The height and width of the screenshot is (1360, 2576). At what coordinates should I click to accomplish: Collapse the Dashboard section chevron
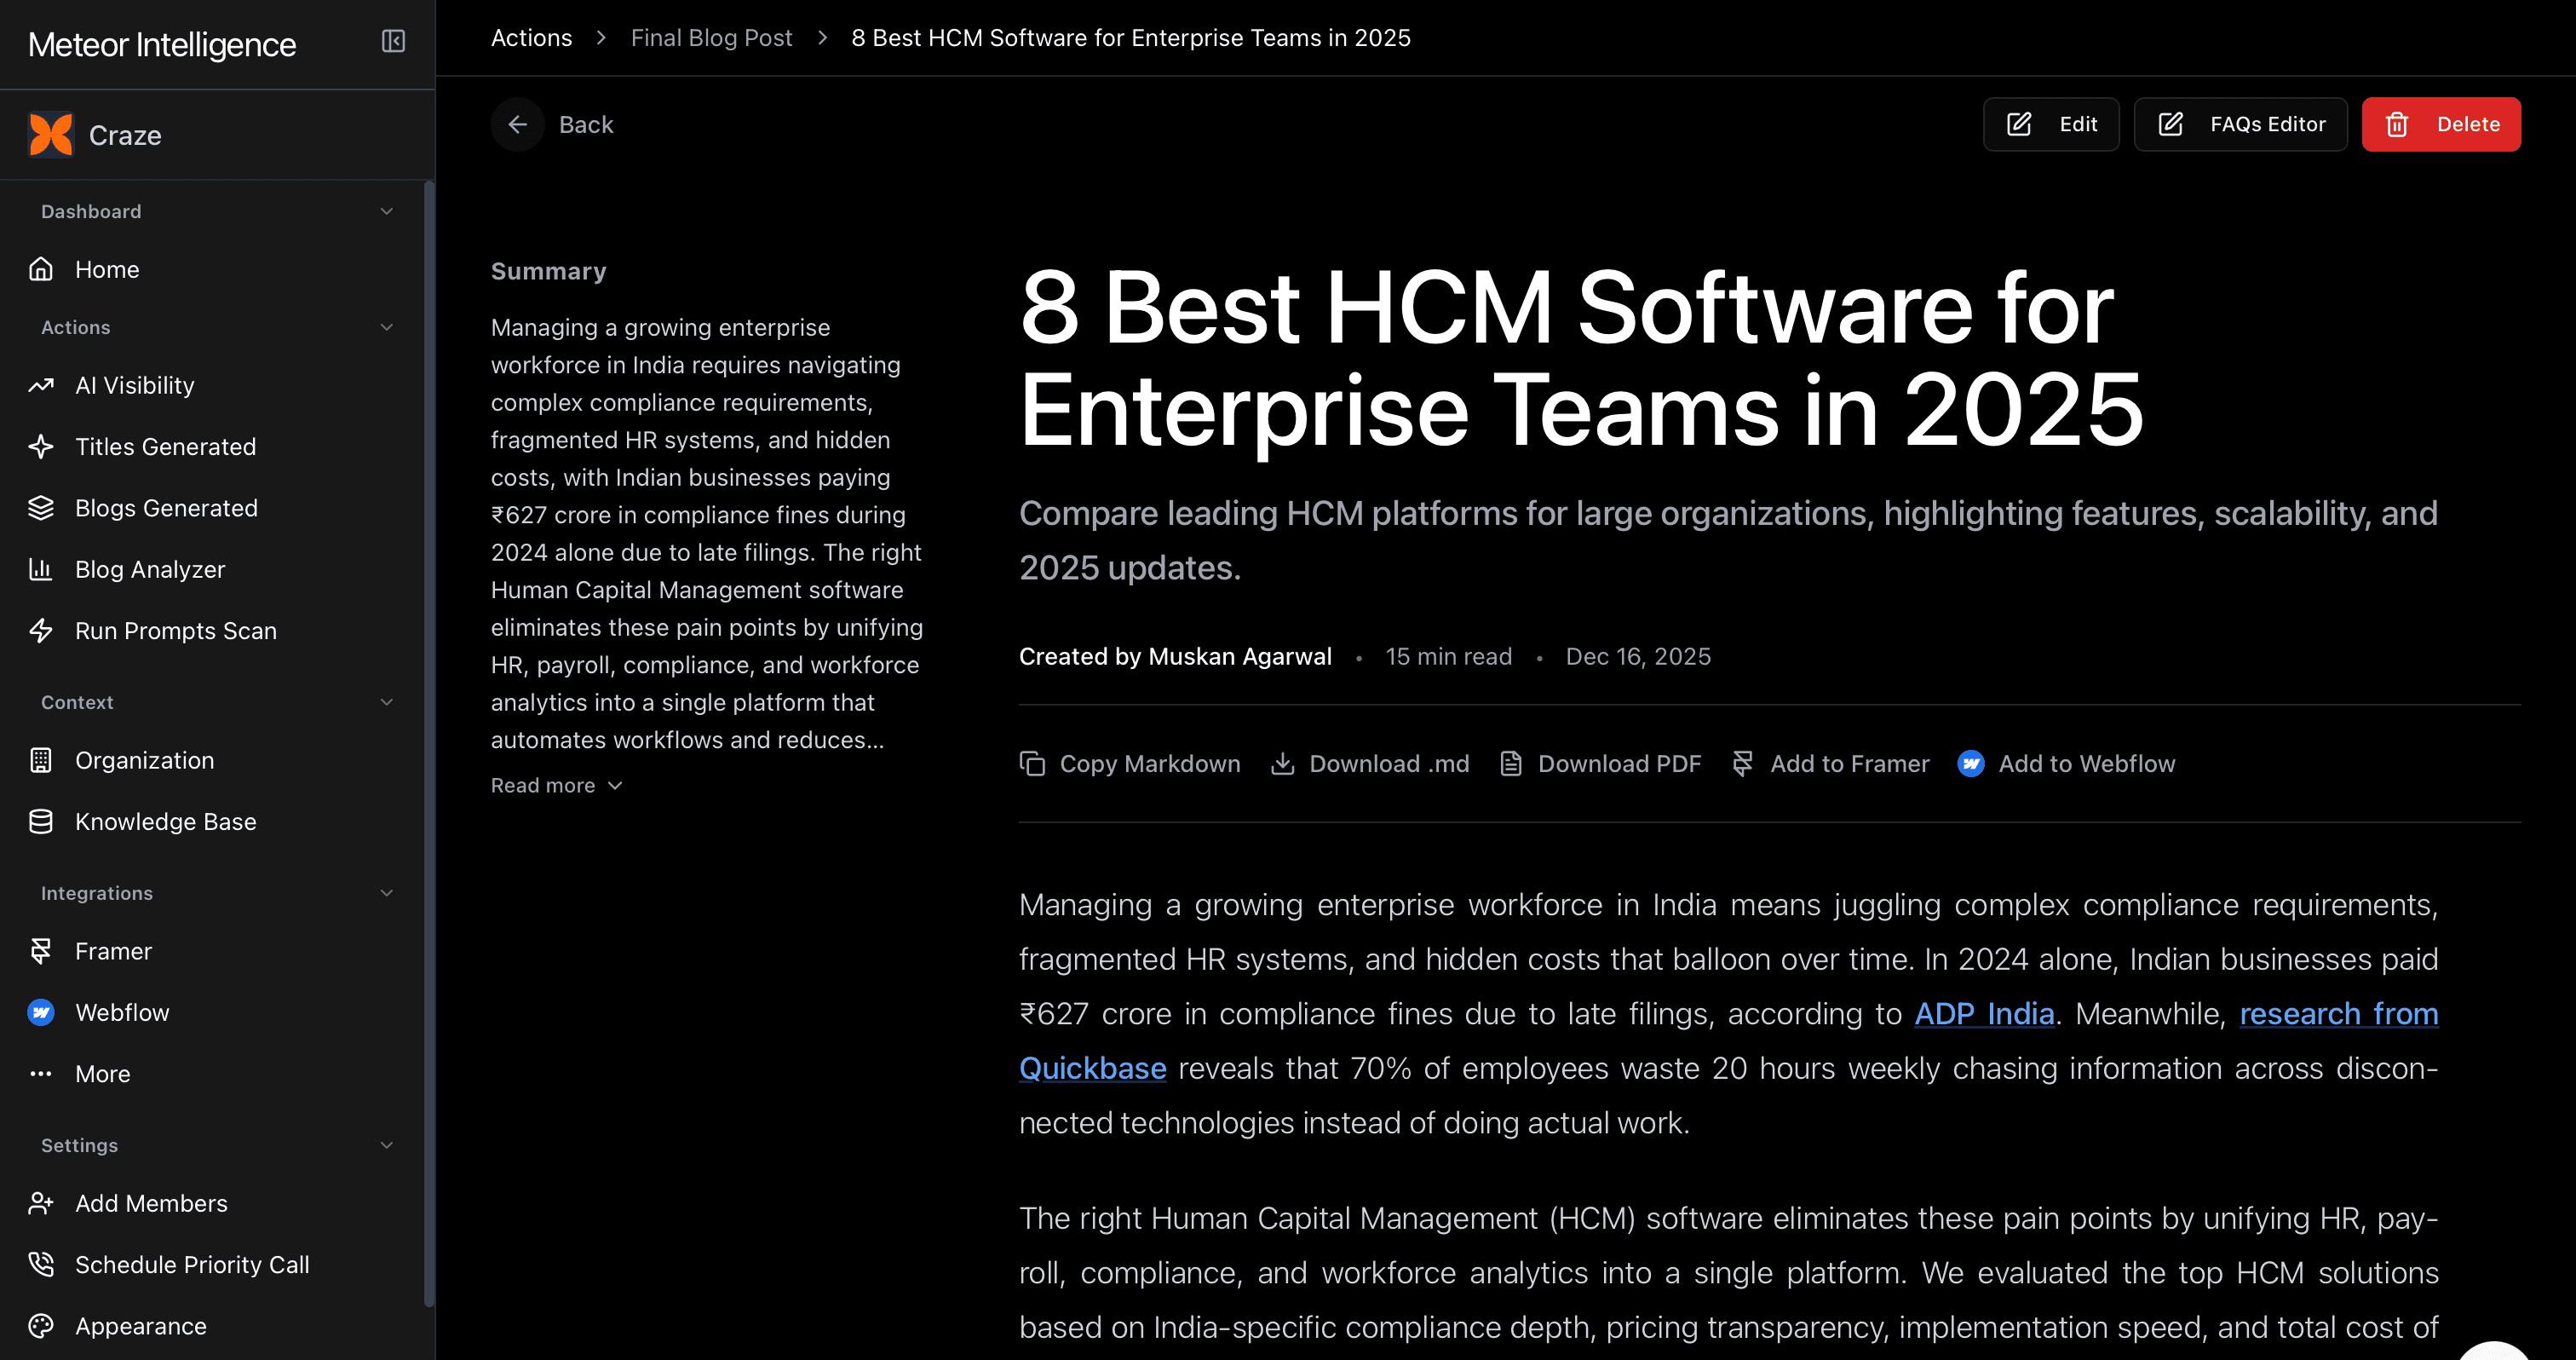[x=386, y=211]
